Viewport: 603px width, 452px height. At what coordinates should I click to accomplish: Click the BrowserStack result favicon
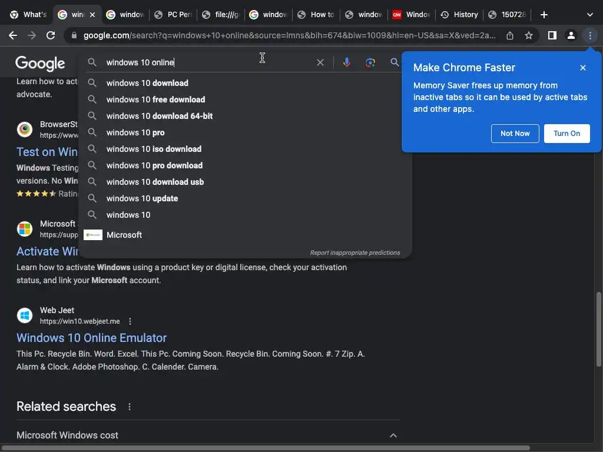(x=25, y=129)
